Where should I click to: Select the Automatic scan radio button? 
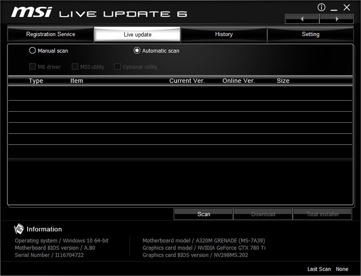[x=137, y=51]
